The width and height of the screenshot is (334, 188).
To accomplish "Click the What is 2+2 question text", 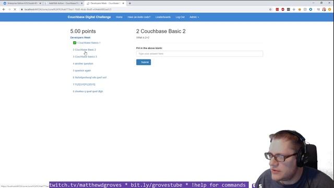I will point(142,38).
